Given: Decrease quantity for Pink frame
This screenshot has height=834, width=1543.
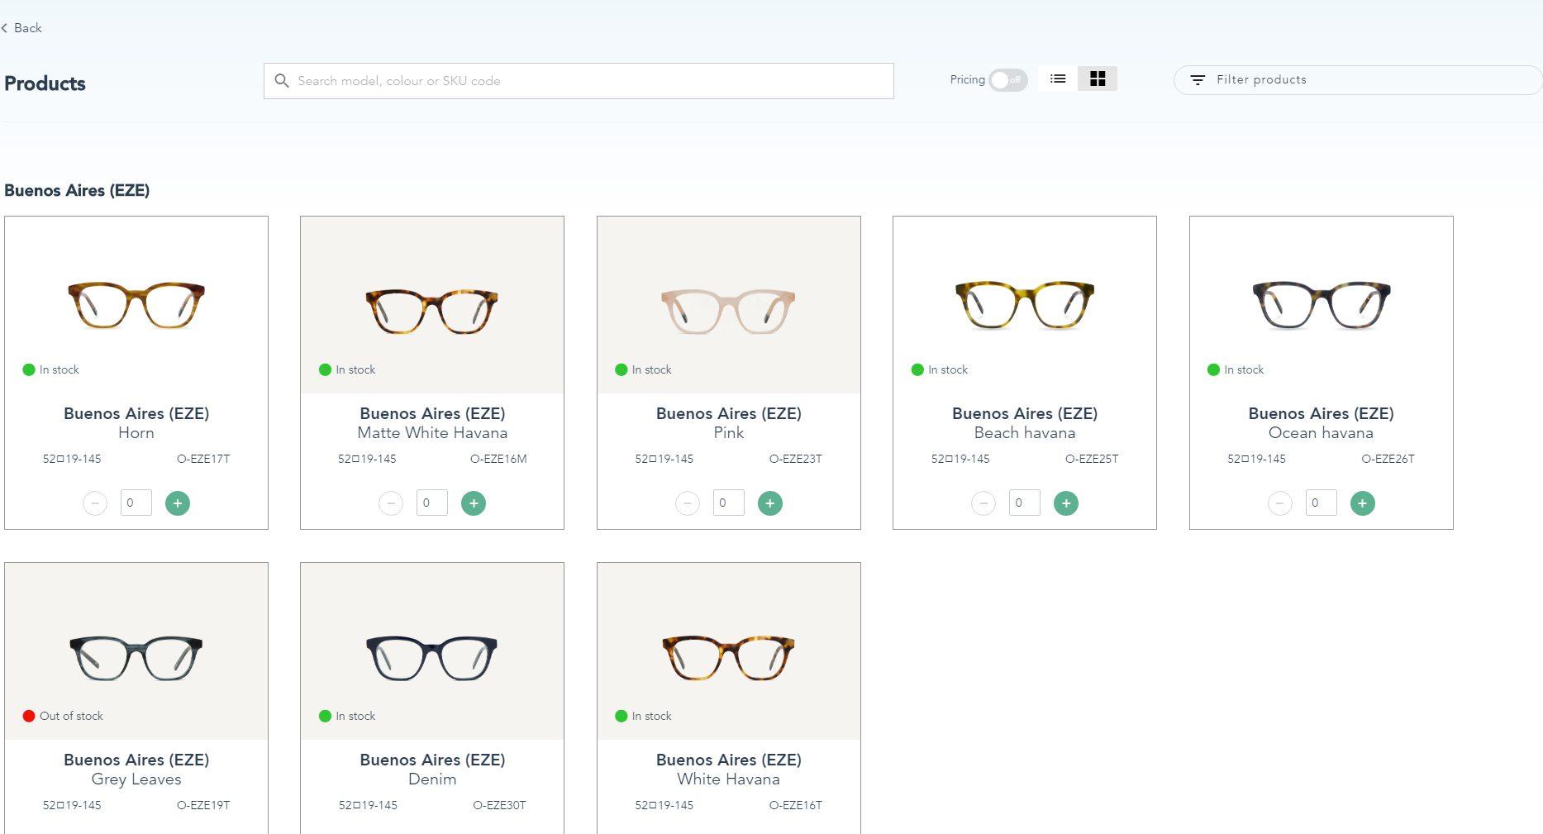Looking at the screenshot, I should pyautogui.click(x=688, y=503).
